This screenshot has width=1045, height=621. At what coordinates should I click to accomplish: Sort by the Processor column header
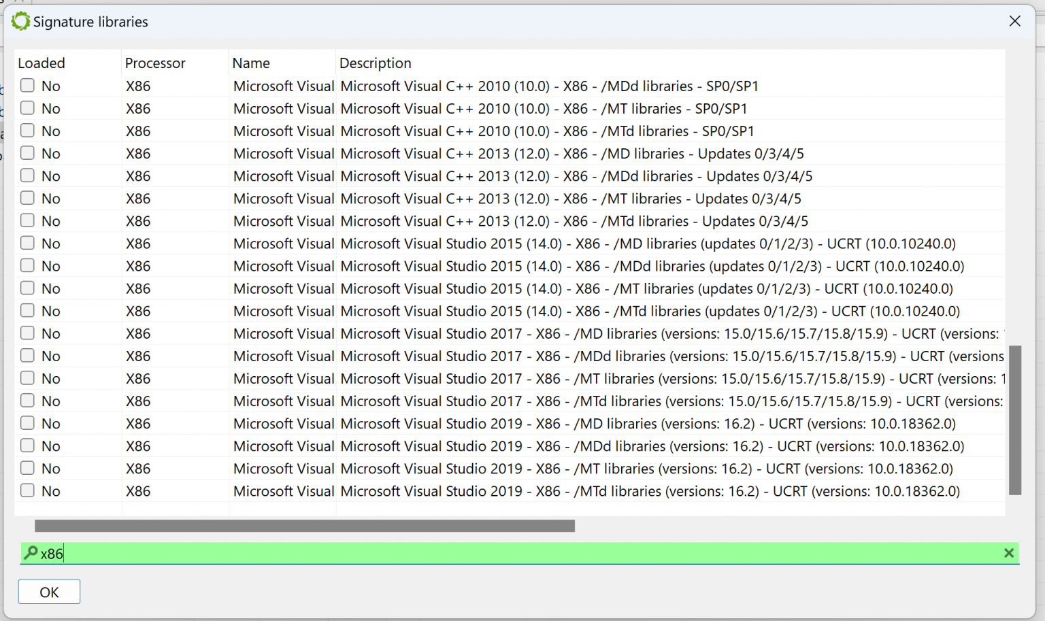[155, 63]
